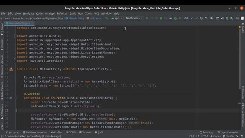Collapse the onCreate method fold marker
245x138 pixels.
coord(16,98)
